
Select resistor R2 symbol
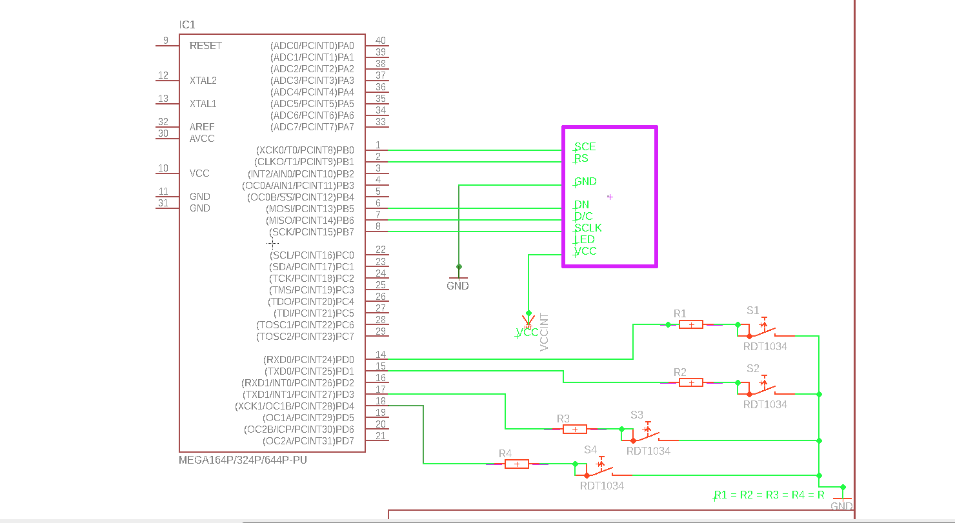[x=691, y=382]
